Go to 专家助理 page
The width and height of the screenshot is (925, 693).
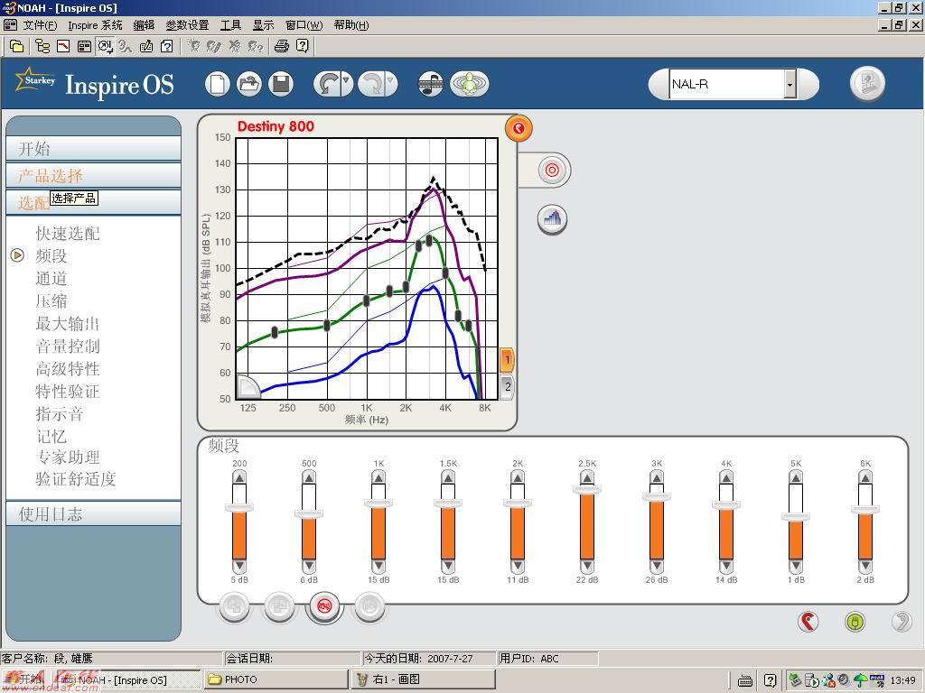coord(67,457)
